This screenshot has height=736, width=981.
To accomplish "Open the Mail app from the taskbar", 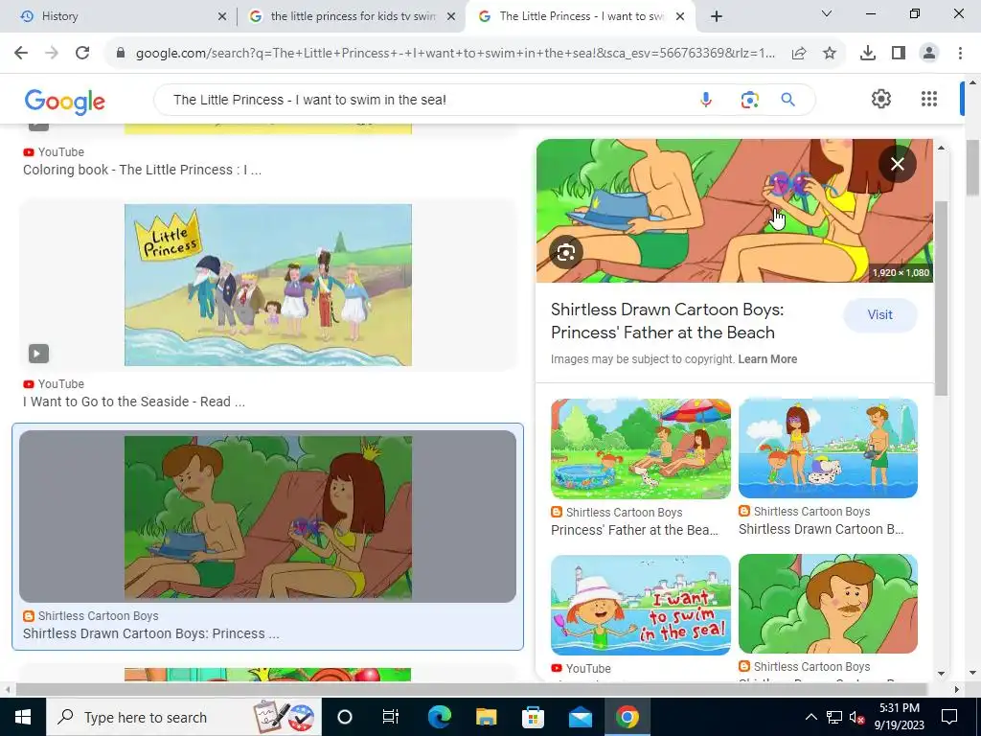I will pyautogui.click(x=580, y=717).
